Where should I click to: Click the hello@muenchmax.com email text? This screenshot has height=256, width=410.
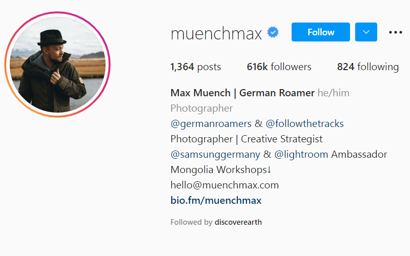pyautogui.click(x=224, y=185)
